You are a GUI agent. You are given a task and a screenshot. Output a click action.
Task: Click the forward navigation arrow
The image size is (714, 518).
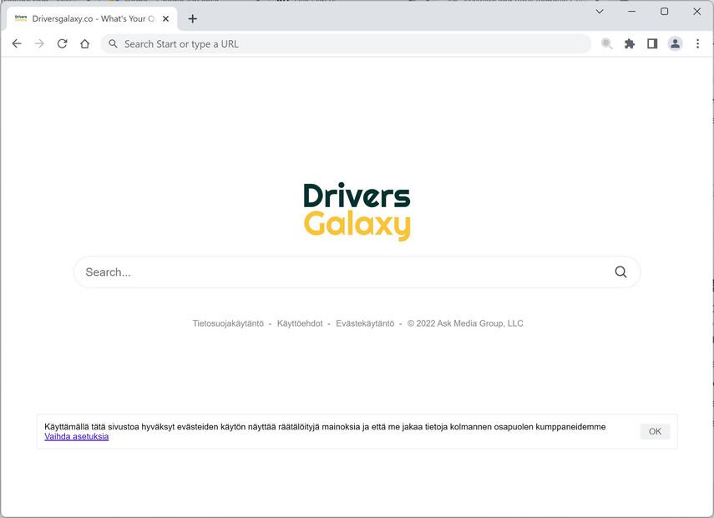coord(39,43)
